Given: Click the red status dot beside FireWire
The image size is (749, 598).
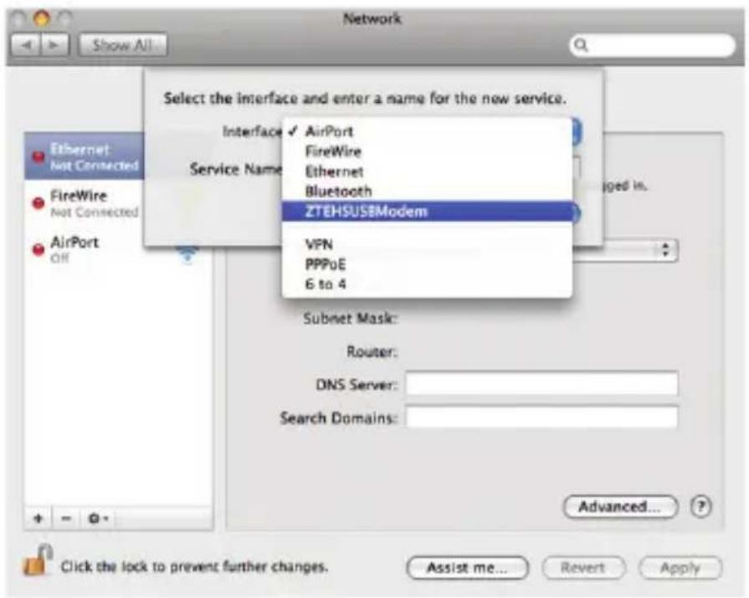Looking at the screenshot, I should point(38,203).
